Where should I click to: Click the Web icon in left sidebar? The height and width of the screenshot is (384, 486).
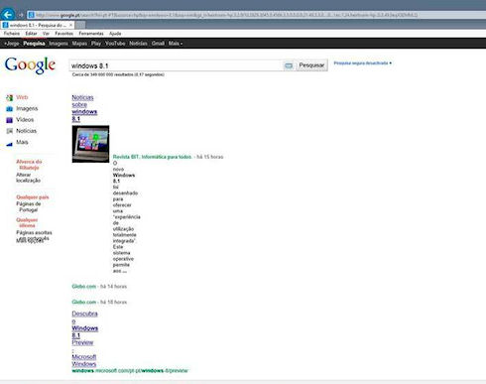point(10,97)
